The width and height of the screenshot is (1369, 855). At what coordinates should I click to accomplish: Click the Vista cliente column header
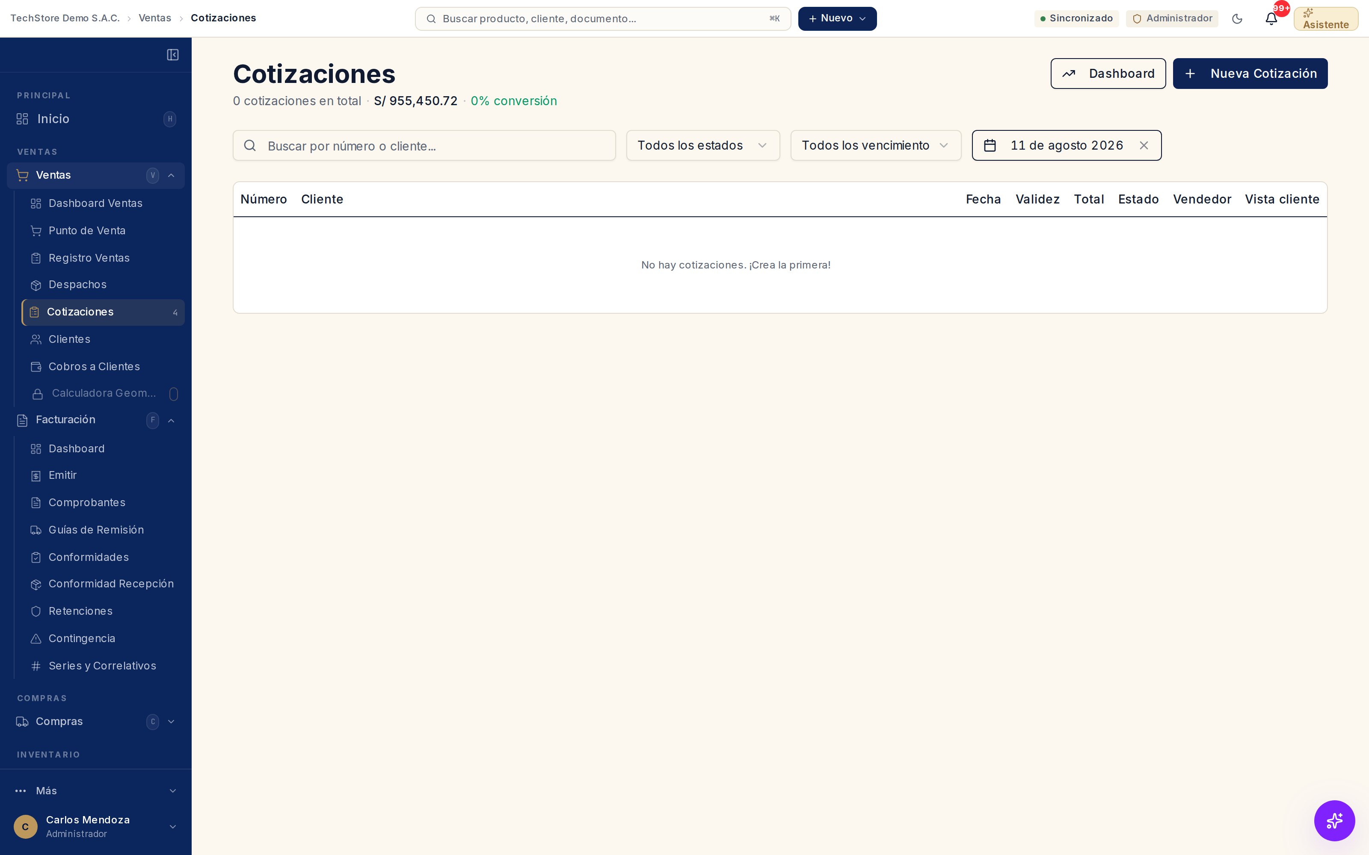tap(1282, 200)
